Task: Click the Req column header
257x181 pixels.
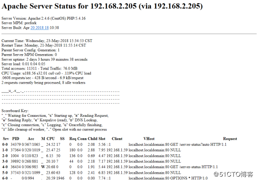Action: (72, 139)
